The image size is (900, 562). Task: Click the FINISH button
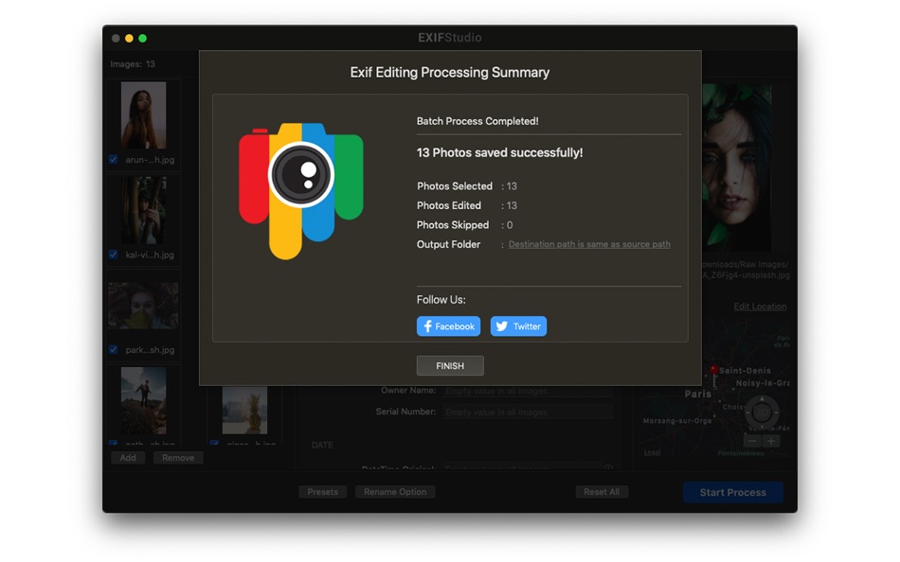coord(450,366)
